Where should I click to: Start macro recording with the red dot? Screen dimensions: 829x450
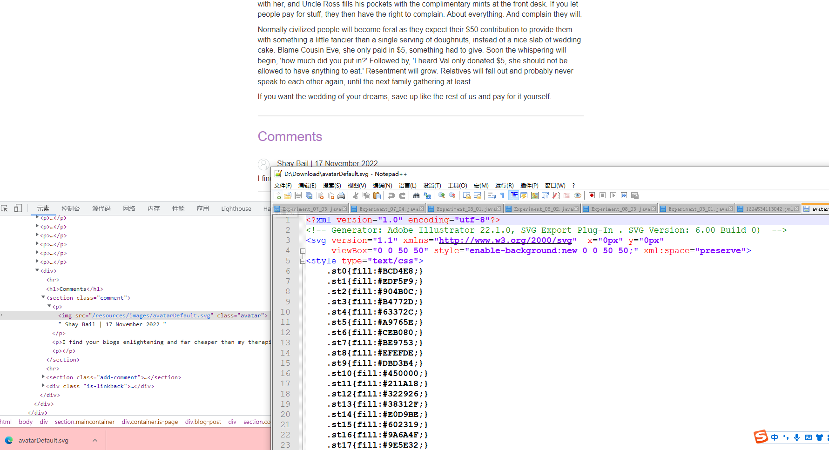click(592, 195)
